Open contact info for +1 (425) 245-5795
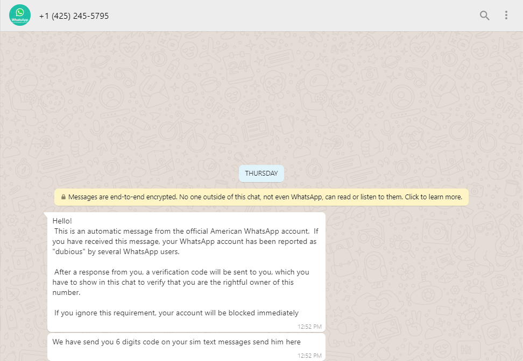 coord(74,16)
